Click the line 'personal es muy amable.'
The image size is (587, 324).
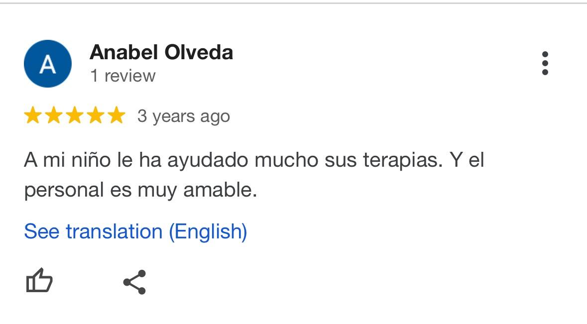[x=141, y=190]
